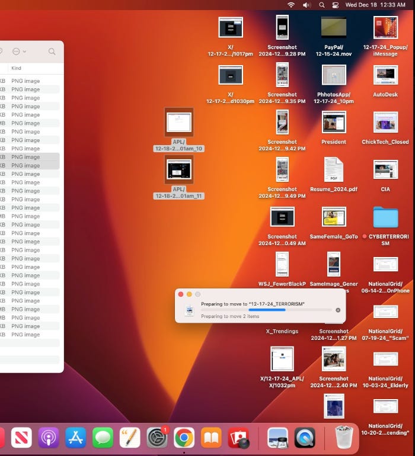The height and width of the screenshot is (456, 415).
Task: Open Preview from the Dock
Action: pyautogui.click(x=278, y=438)
